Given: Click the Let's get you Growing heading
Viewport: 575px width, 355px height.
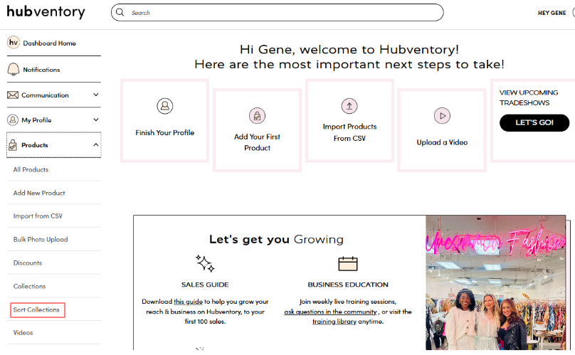Looking at the screenshot, I should click(x=277, y=239).
